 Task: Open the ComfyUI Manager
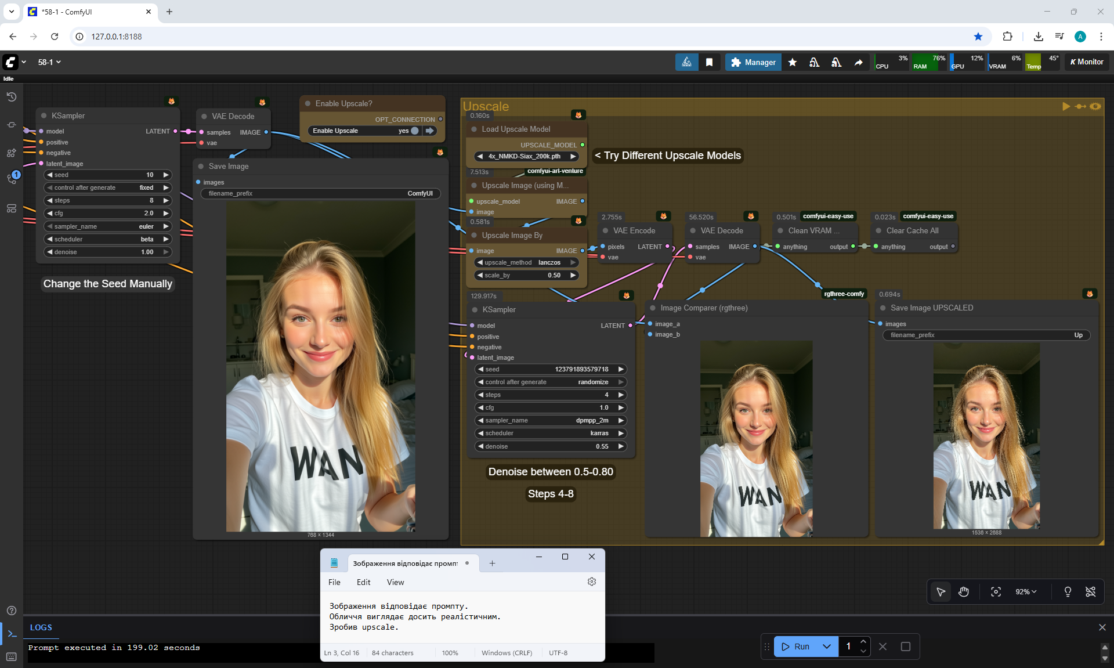(x=753, y=62)
